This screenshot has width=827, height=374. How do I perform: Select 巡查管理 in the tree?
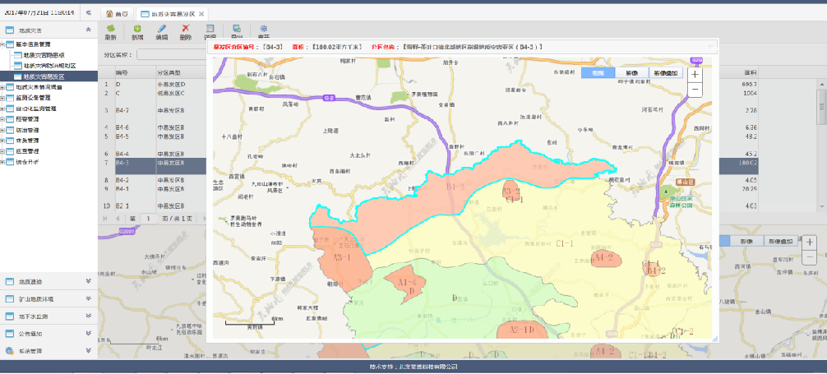coord(27,151)
